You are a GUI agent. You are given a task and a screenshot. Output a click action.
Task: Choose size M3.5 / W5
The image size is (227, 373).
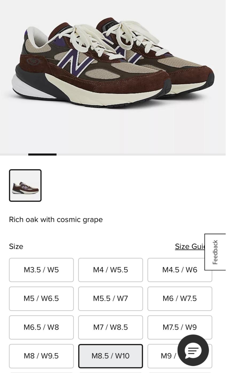(x=41, y=270)
